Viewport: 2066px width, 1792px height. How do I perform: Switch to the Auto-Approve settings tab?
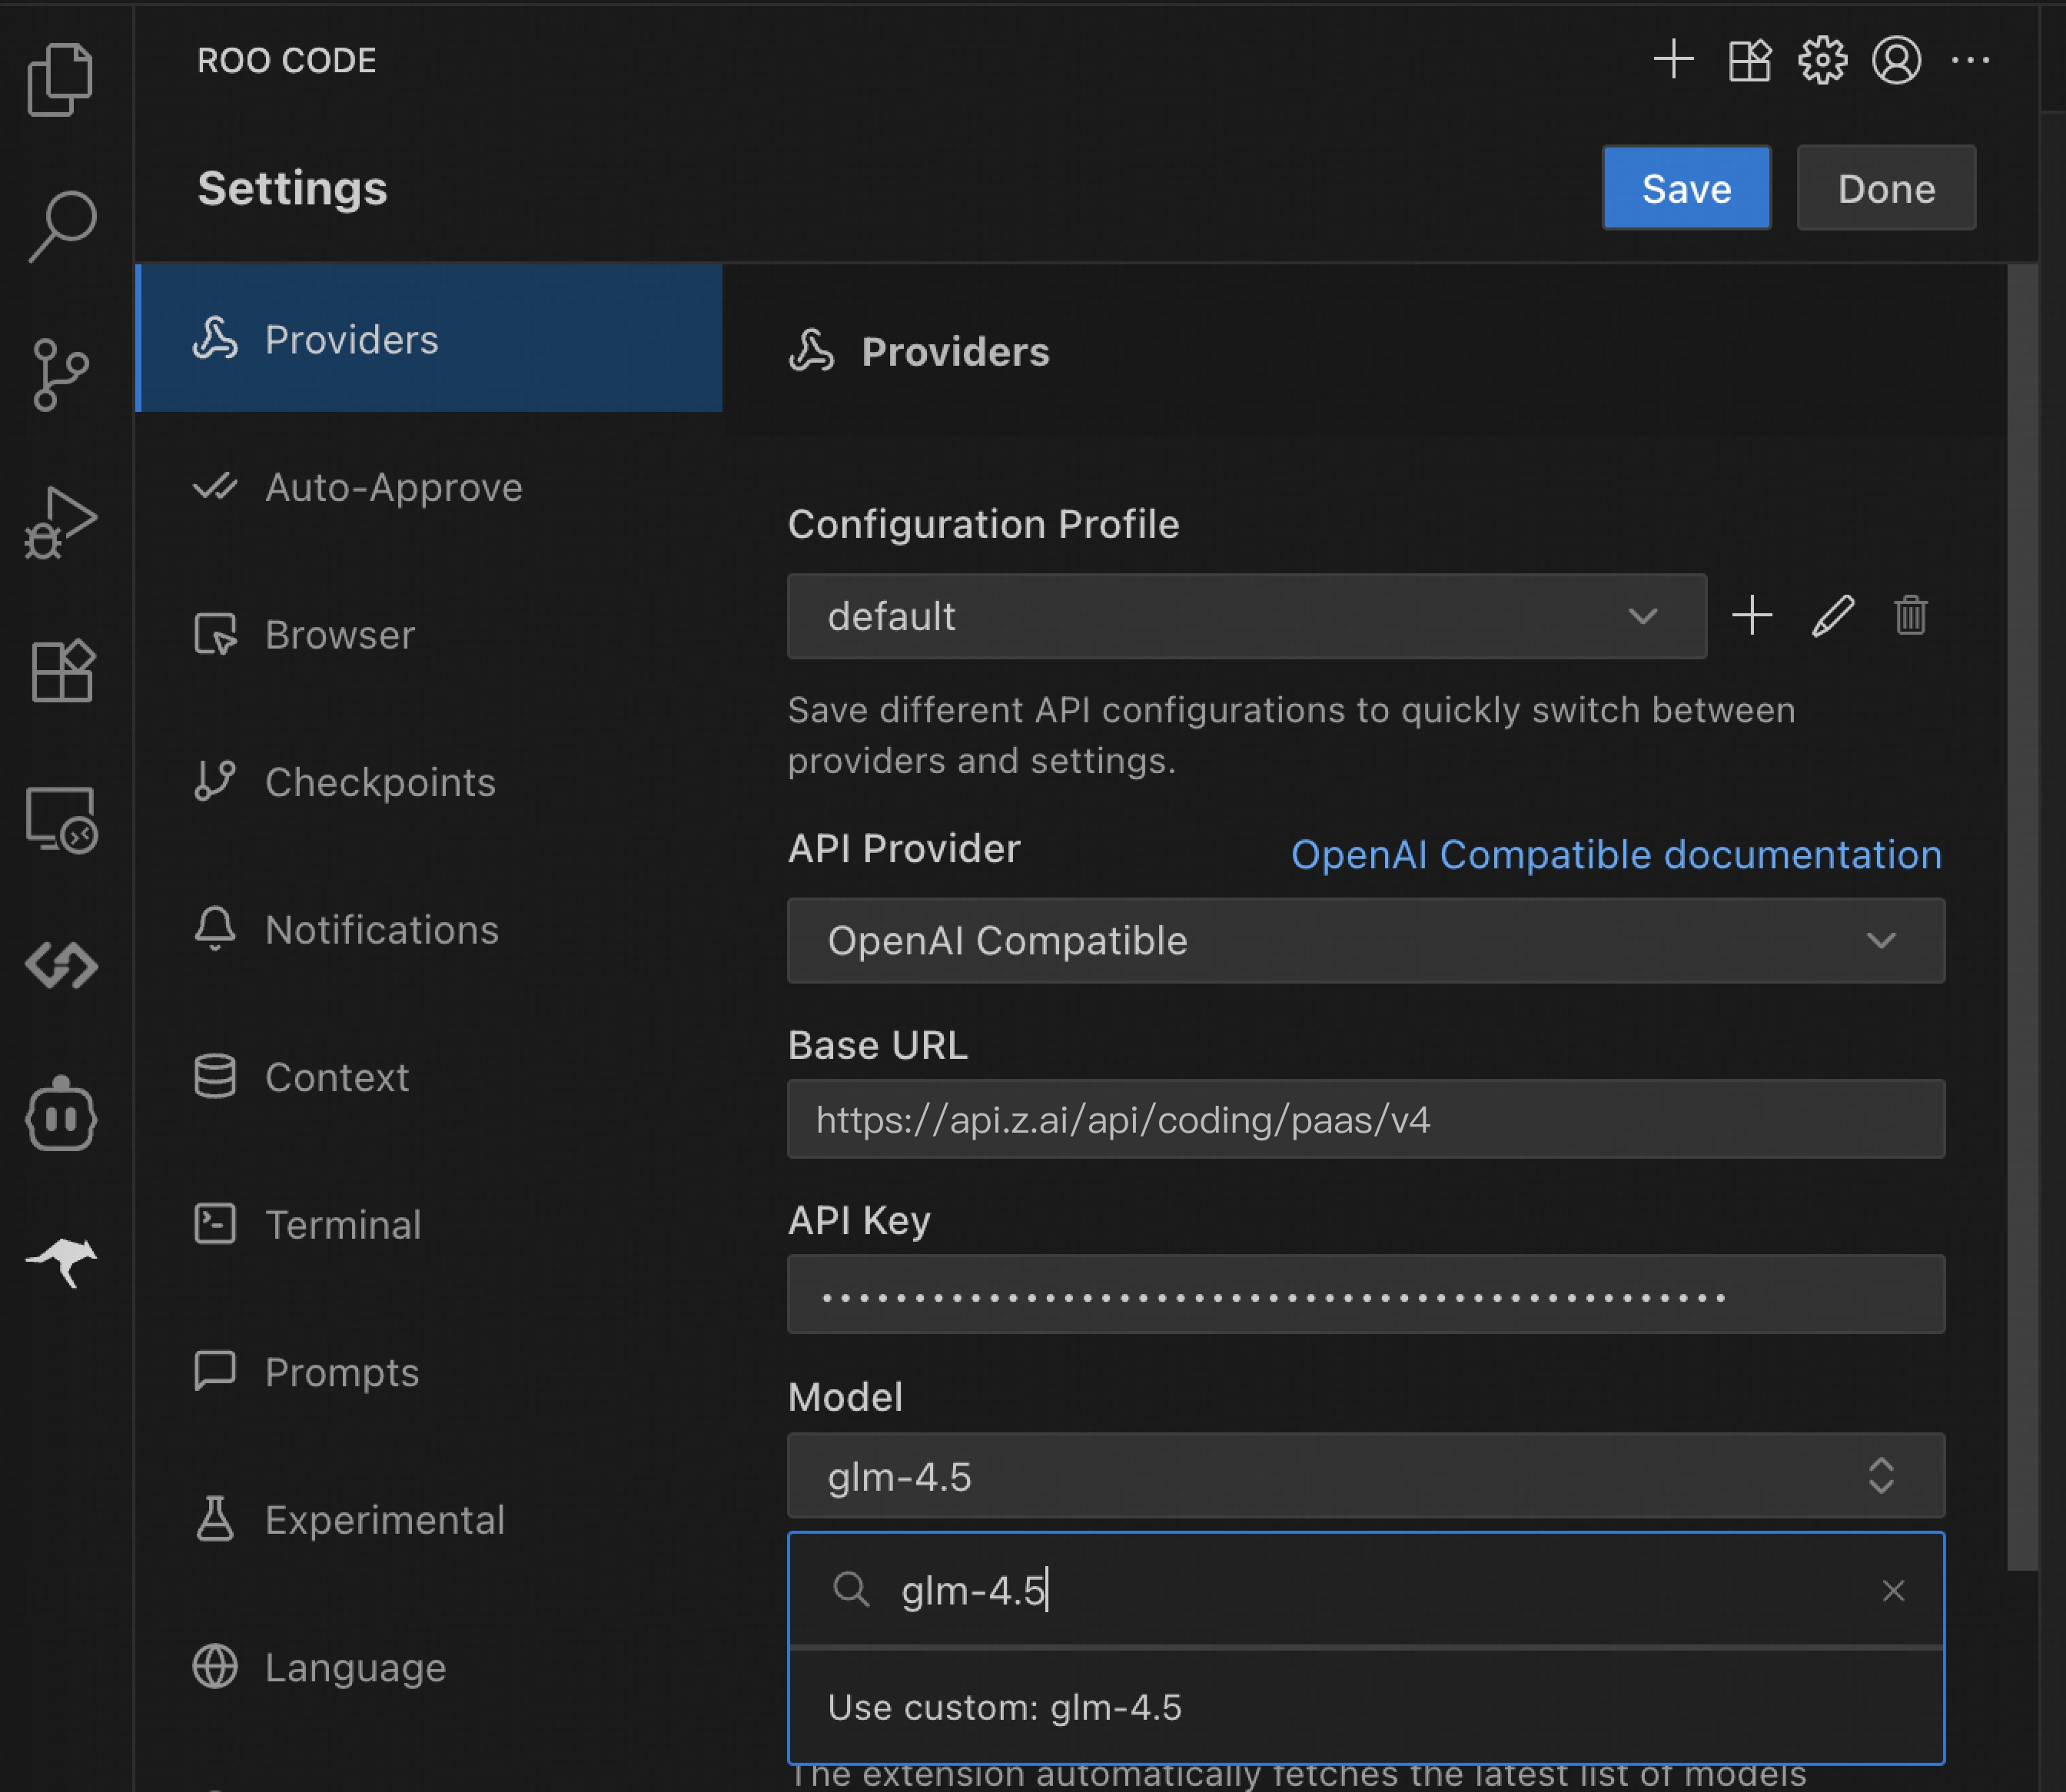coord(393,487)
